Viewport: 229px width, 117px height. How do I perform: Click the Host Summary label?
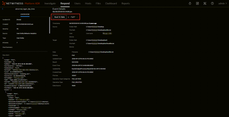(x=7, y=47)
